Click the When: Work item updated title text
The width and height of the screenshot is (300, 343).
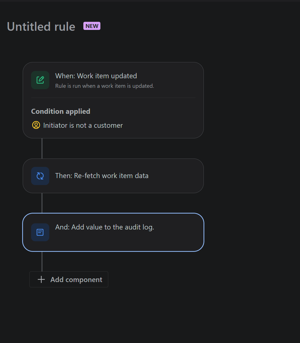pos(96,76)
